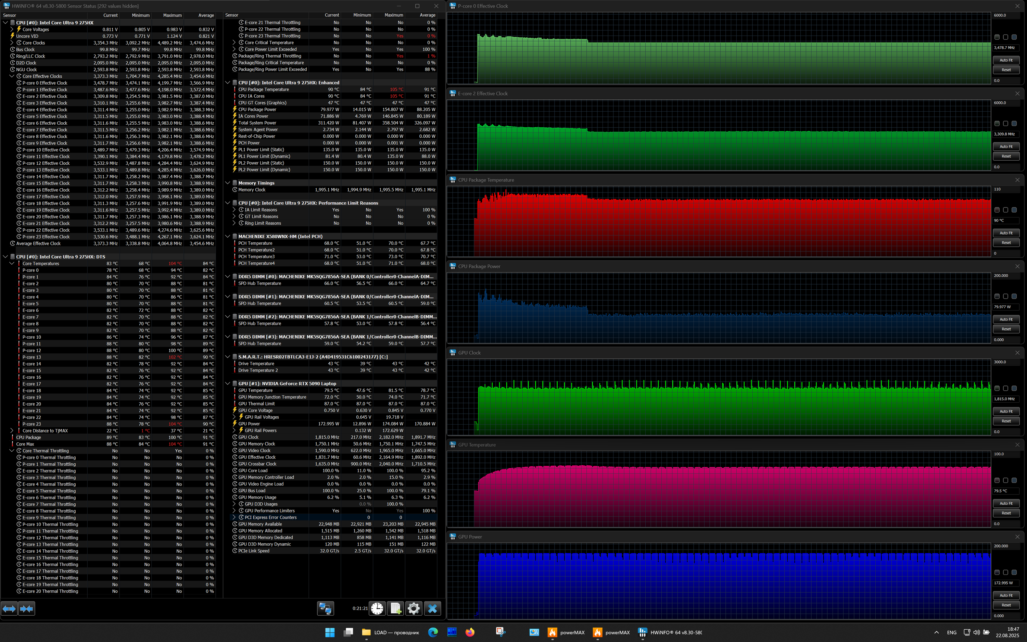Click middle color box in CPU Package Temperature graph
The image size is (1027, 642).
point(1005,210)
